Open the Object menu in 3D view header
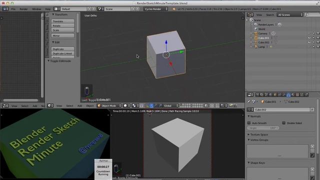Image resolution: width=320 pixels, height=180 pixels. pyautogui.click(x=90, y=105)
